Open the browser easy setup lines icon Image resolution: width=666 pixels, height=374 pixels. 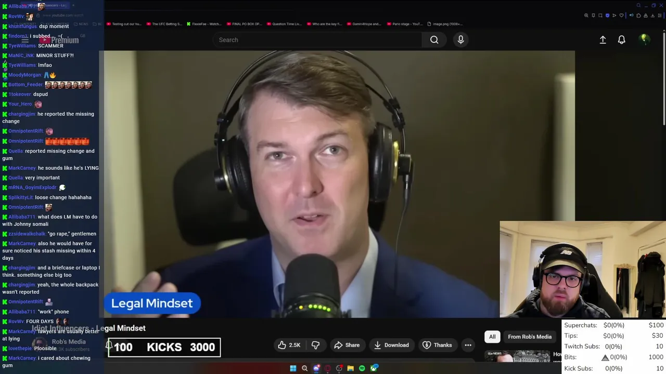click(x=660, y=16)
